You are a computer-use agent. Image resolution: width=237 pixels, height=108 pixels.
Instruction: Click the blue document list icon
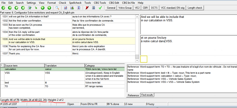point(78,8)
